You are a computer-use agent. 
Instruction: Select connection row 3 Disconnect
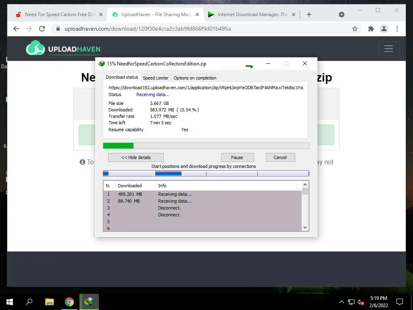[x=202, y=208]
